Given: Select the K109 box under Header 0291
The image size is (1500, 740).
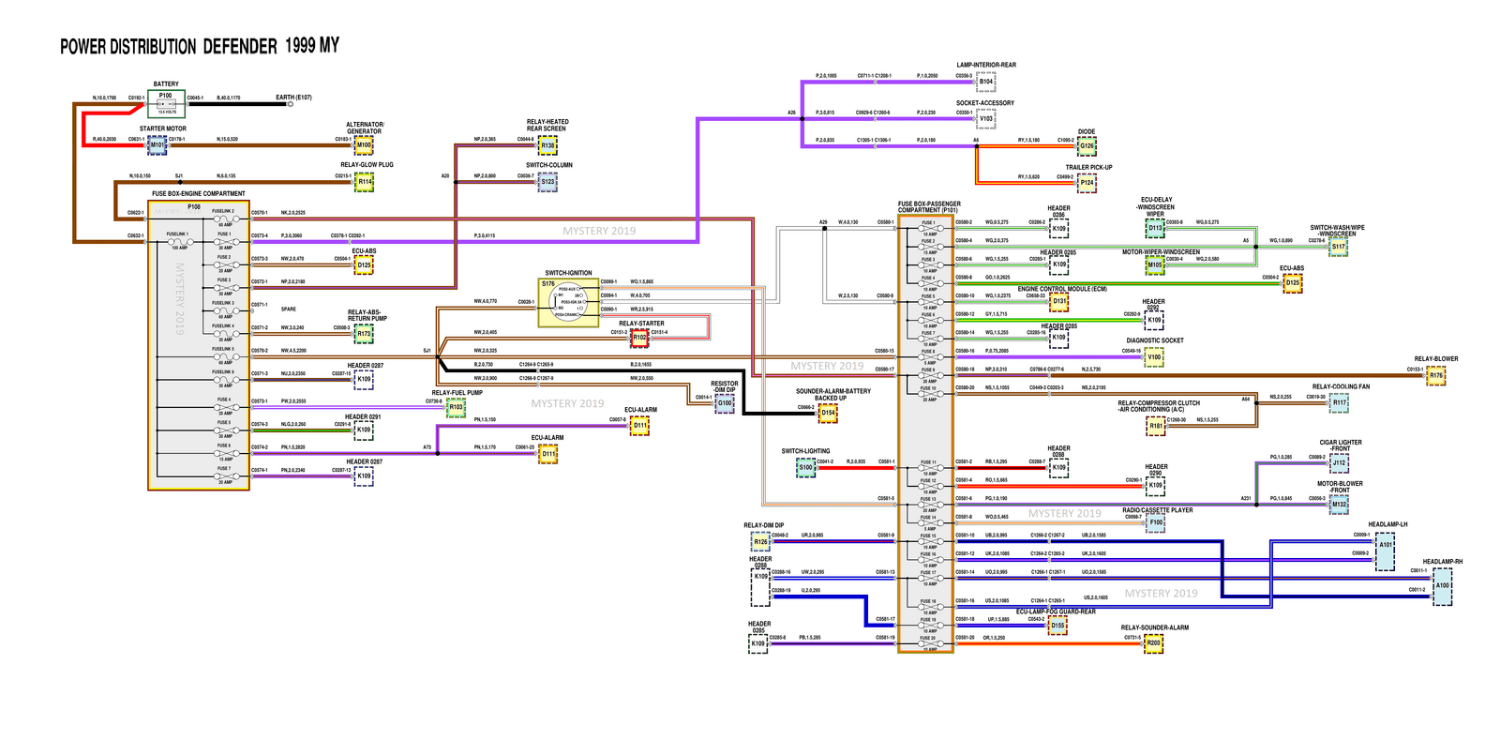Looking at the screenshot, I should point(364,430).
